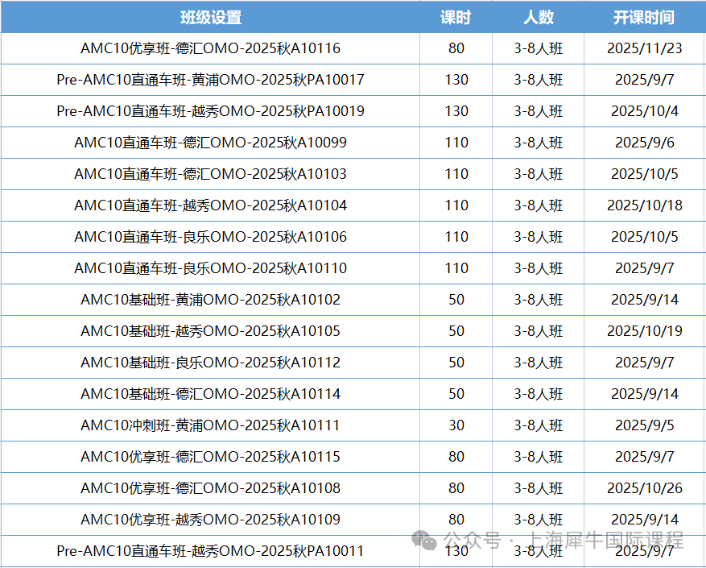Click 3-8人班 in the A10111 row

tap(539, 425)
